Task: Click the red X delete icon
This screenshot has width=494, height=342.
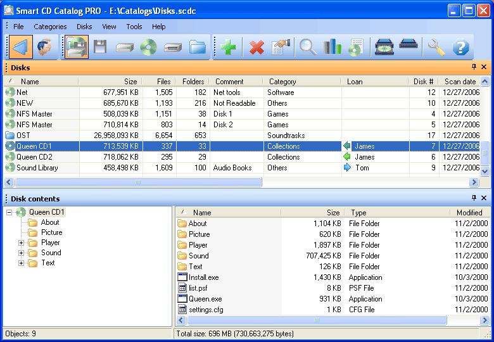Action: pos(256,47)
